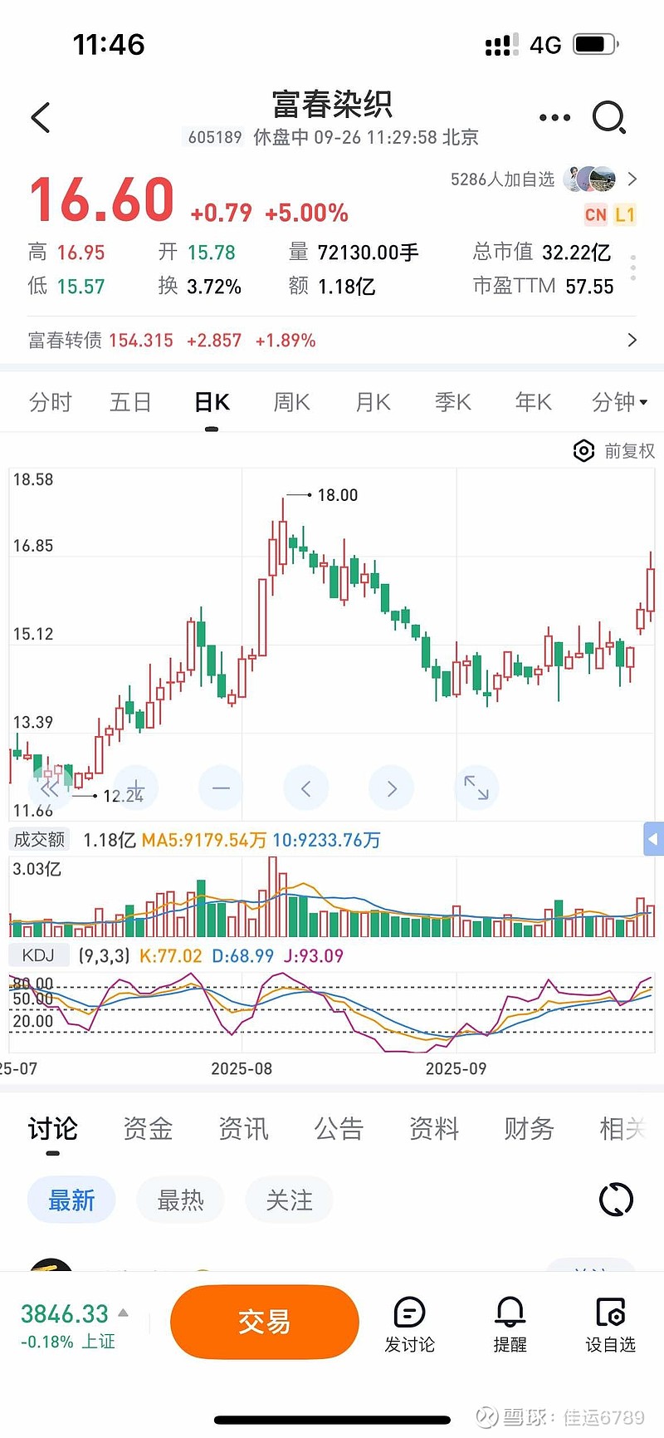Screen dimensions: 664x1438
Task: Tap the 设自选 add watchlist icon
Action: click(x=611, y=1313)
